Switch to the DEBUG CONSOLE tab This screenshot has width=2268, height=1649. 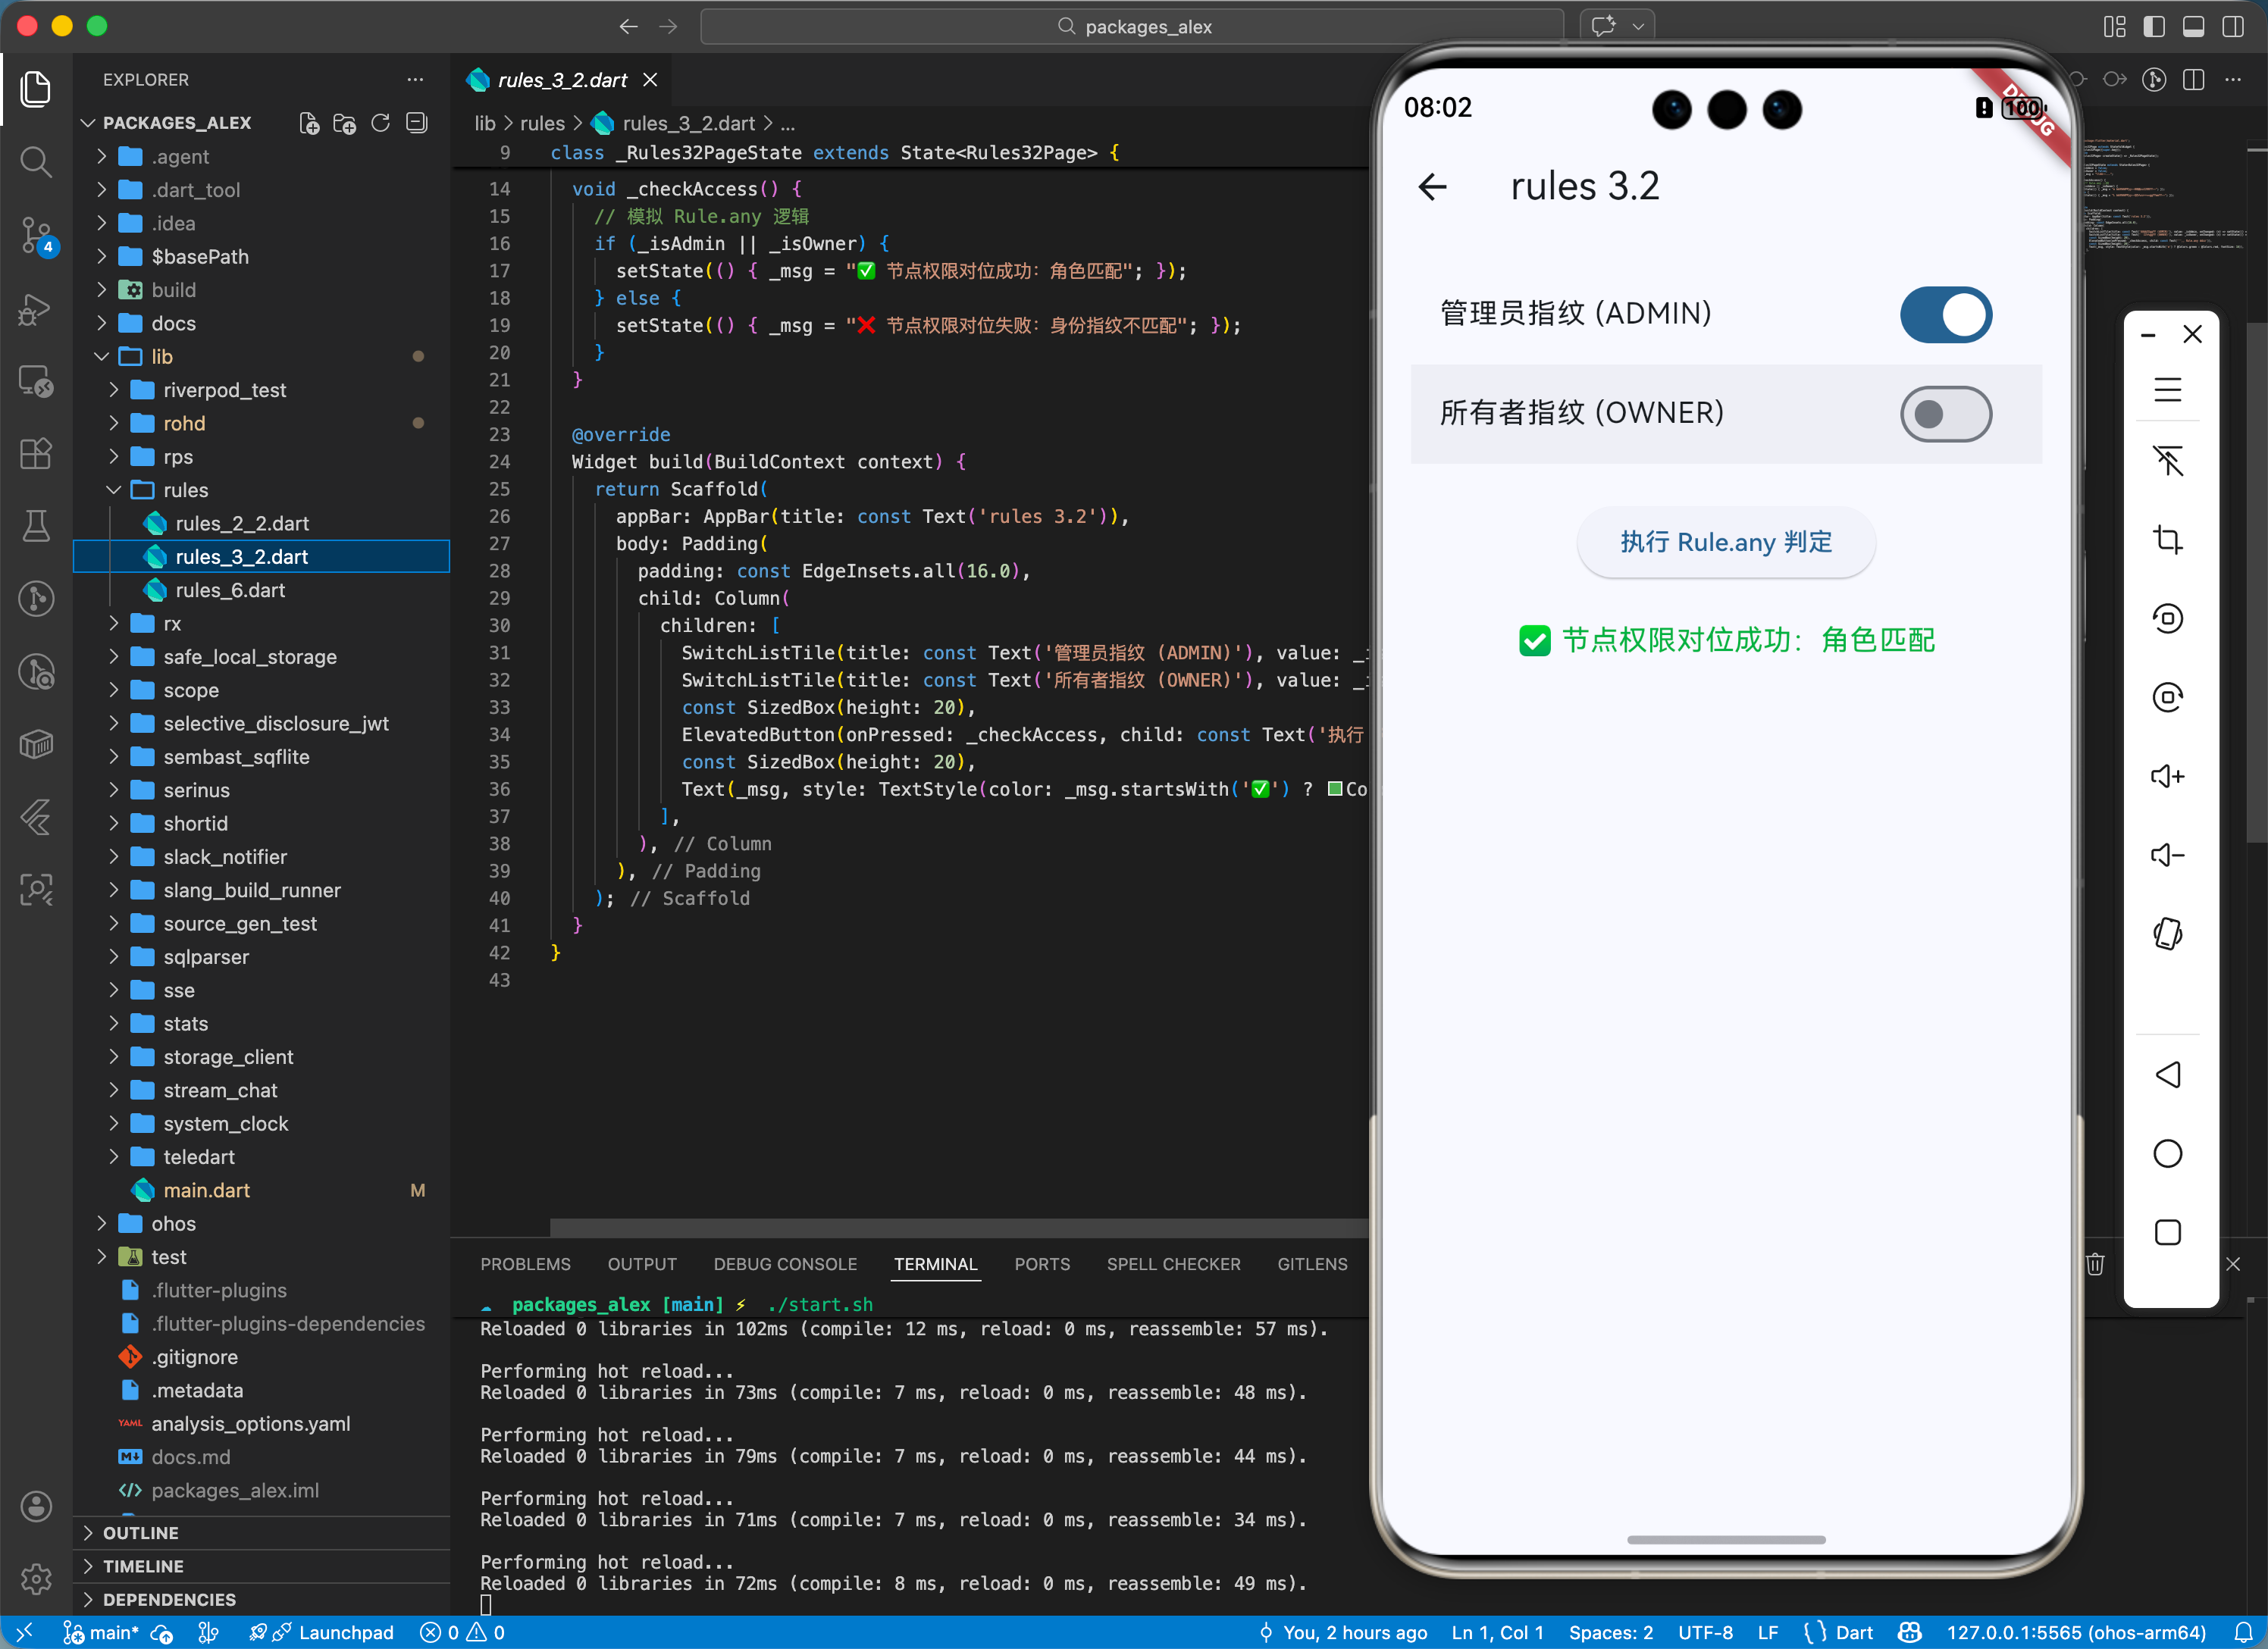[x=784, y=1264]
